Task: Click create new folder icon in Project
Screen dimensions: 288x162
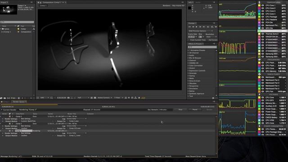Action: pyautogui.click(x=5, y=98)
